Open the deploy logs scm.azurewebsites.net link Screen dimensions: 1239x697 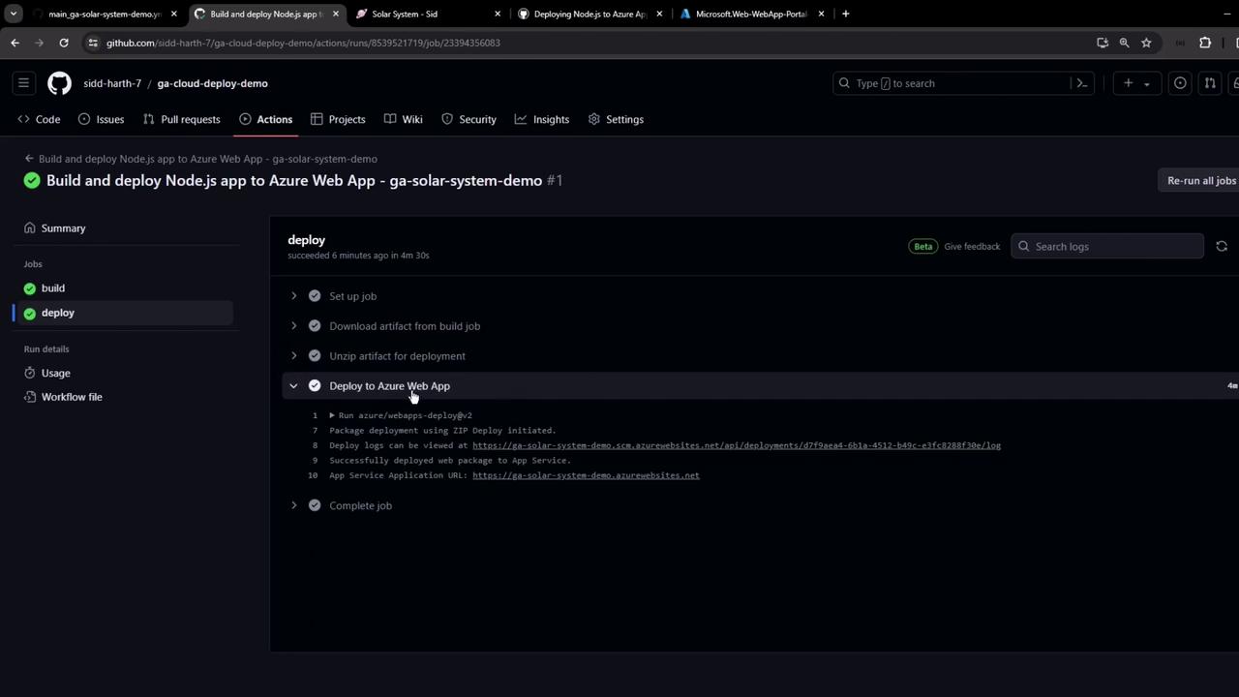coord(737,445)
